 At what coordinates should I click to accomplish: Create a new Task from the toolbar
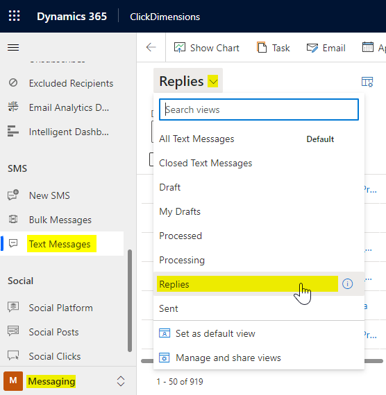[273, 48]
